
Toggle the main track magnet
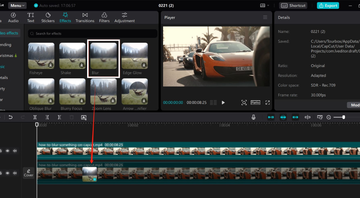pos(271,117)
